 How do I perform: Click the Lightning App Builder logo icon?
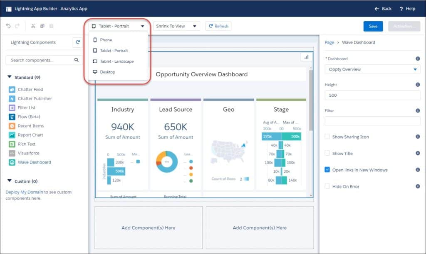tap(9, 9)
